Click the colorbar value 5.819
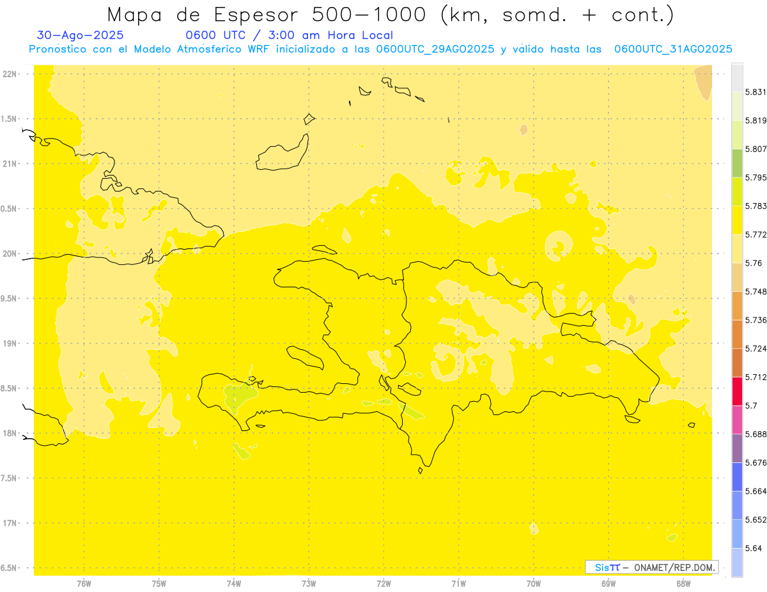The height and width of the screenshot is (592, 767). coord(756,120)
